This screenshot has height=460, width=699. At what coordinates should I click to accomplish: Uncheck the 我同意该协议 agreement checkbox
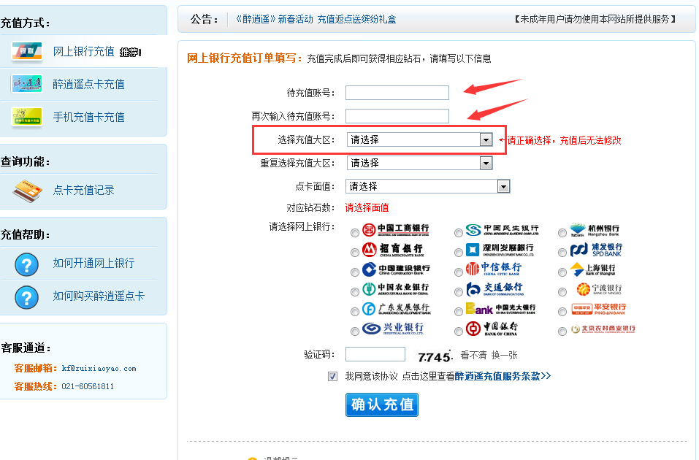click(332, 377)
